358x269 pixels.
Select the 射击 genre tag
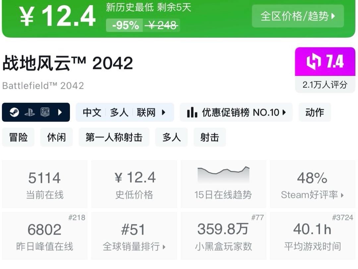coord(209,137)
